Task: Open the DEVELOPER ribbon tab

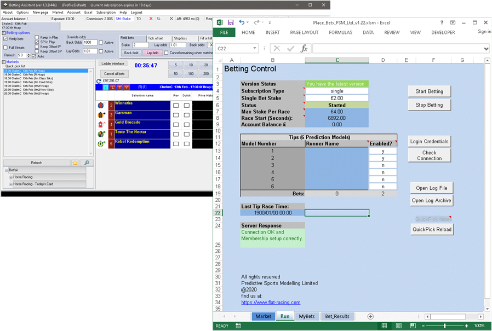Action: pyautogui.click(x=443, y=32)
